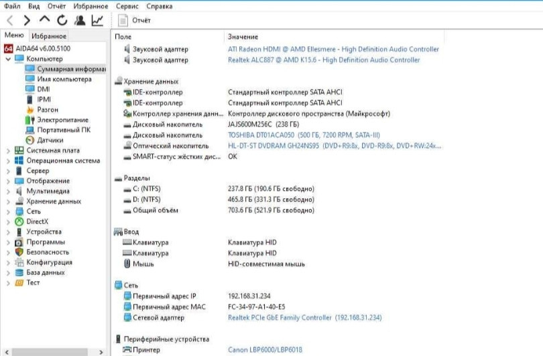Expand the Хранение данных tree node
The height and width of the screenshot is (356, 543).
tap(8, 201)
